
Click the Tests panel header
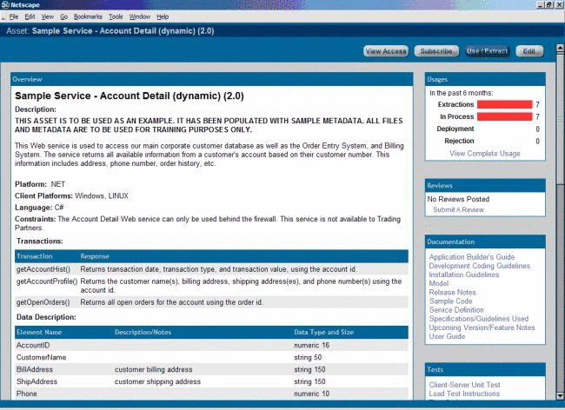(485, 369)
